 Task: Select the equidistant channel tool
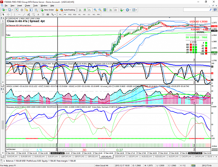[x=29, y=14]
